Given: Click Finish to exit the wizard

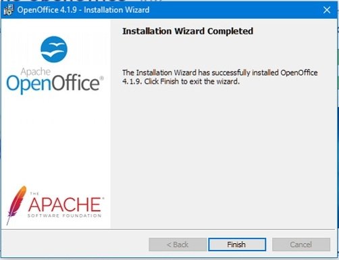Looking at the screenshot, I should [237, 244].
